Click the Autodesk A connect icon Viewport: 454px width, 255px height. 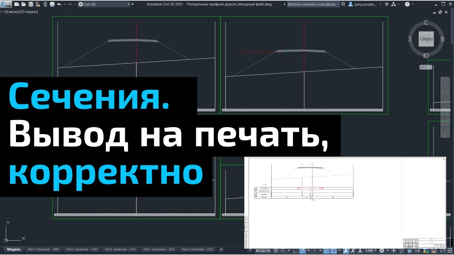[393, 4]
